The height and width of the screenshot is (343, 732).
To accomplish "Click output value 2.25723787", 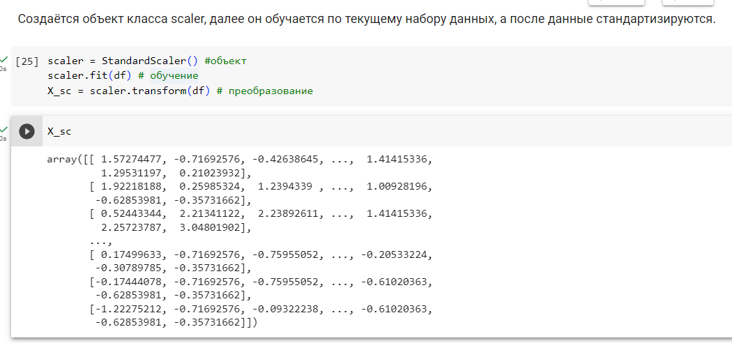I will (131, 228).
